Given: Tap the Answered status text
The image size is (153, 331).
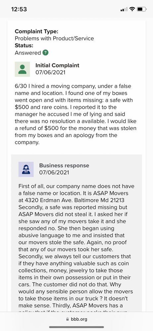Looking at the screenshot, I should (x=28, y=53).
